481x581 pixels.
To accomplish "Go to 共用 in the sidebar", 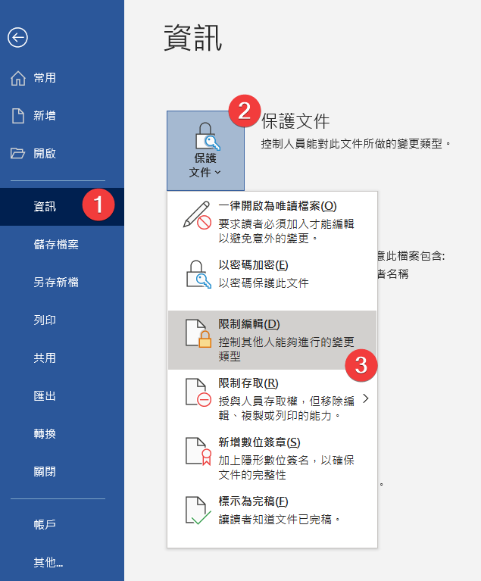I will (45, 358).
